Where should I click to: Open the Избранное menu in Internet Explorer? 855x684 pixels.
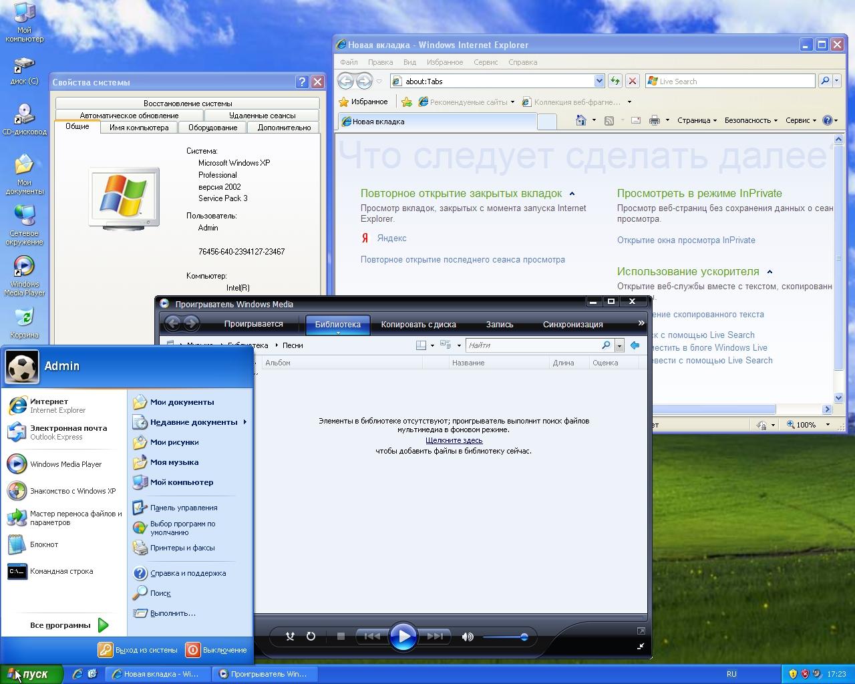tap(444, 62)
